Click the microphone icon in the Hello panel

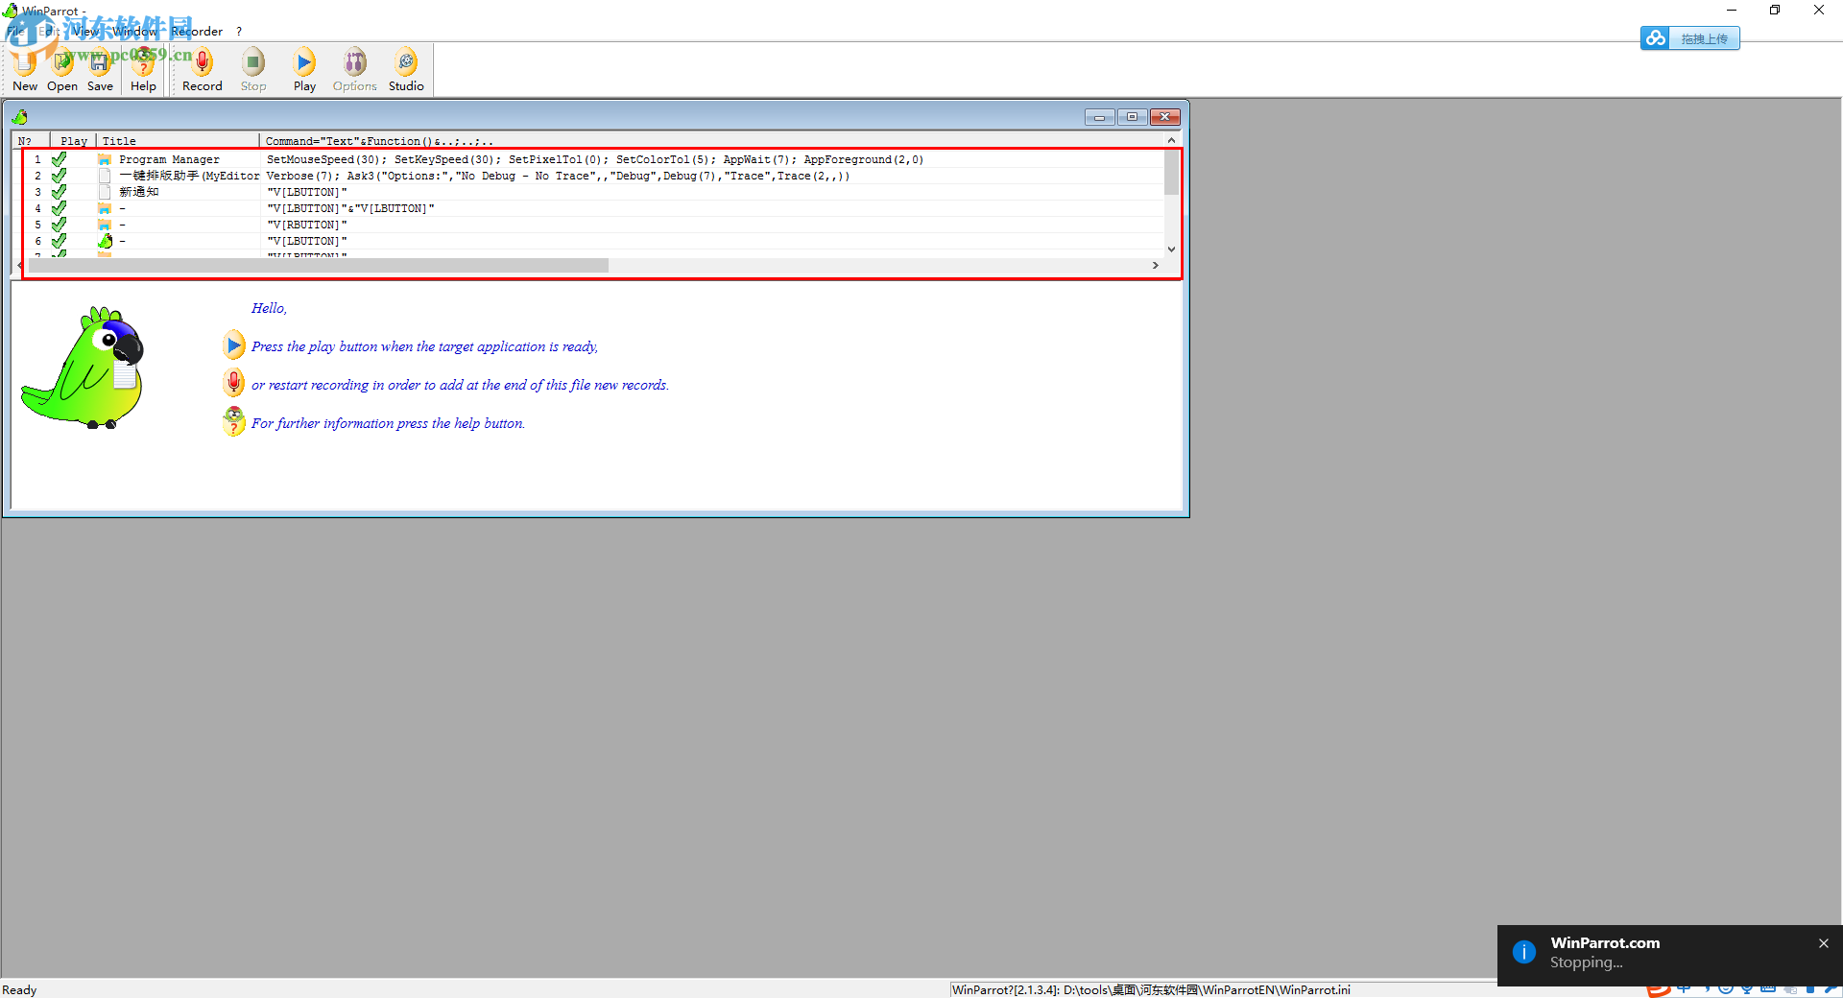coord(234,383)
